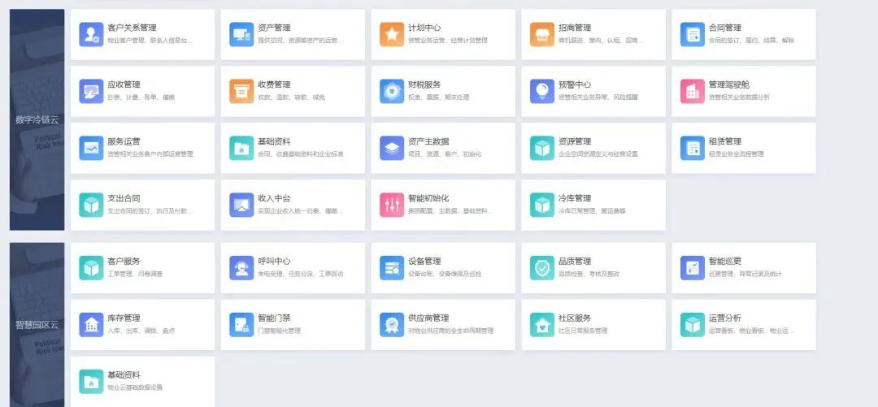Select the 资产主数据 layers icon
This screenshot has width=878, height=407.
tap(392, 148)
